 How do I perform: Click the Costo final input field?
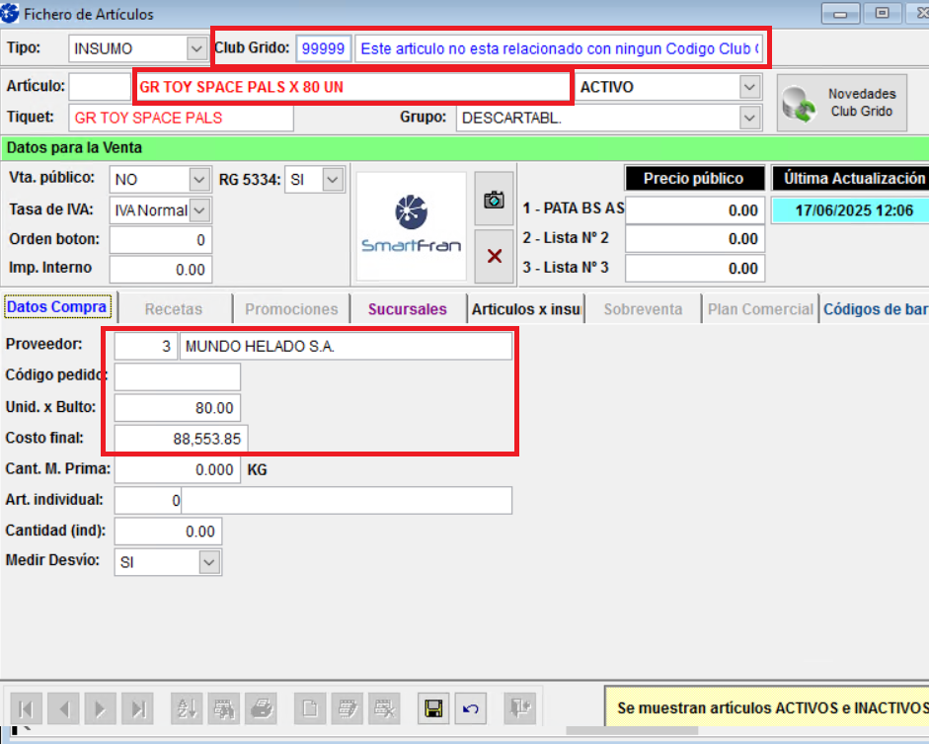(182, 439)
